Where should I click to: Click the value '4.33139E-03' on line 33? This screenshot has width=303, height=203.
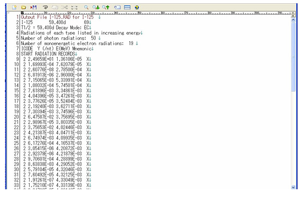point(69,185)
